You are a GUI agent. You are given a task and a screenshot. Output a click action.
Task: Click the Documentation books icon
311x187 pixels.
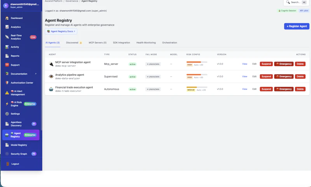click(7, 74)
